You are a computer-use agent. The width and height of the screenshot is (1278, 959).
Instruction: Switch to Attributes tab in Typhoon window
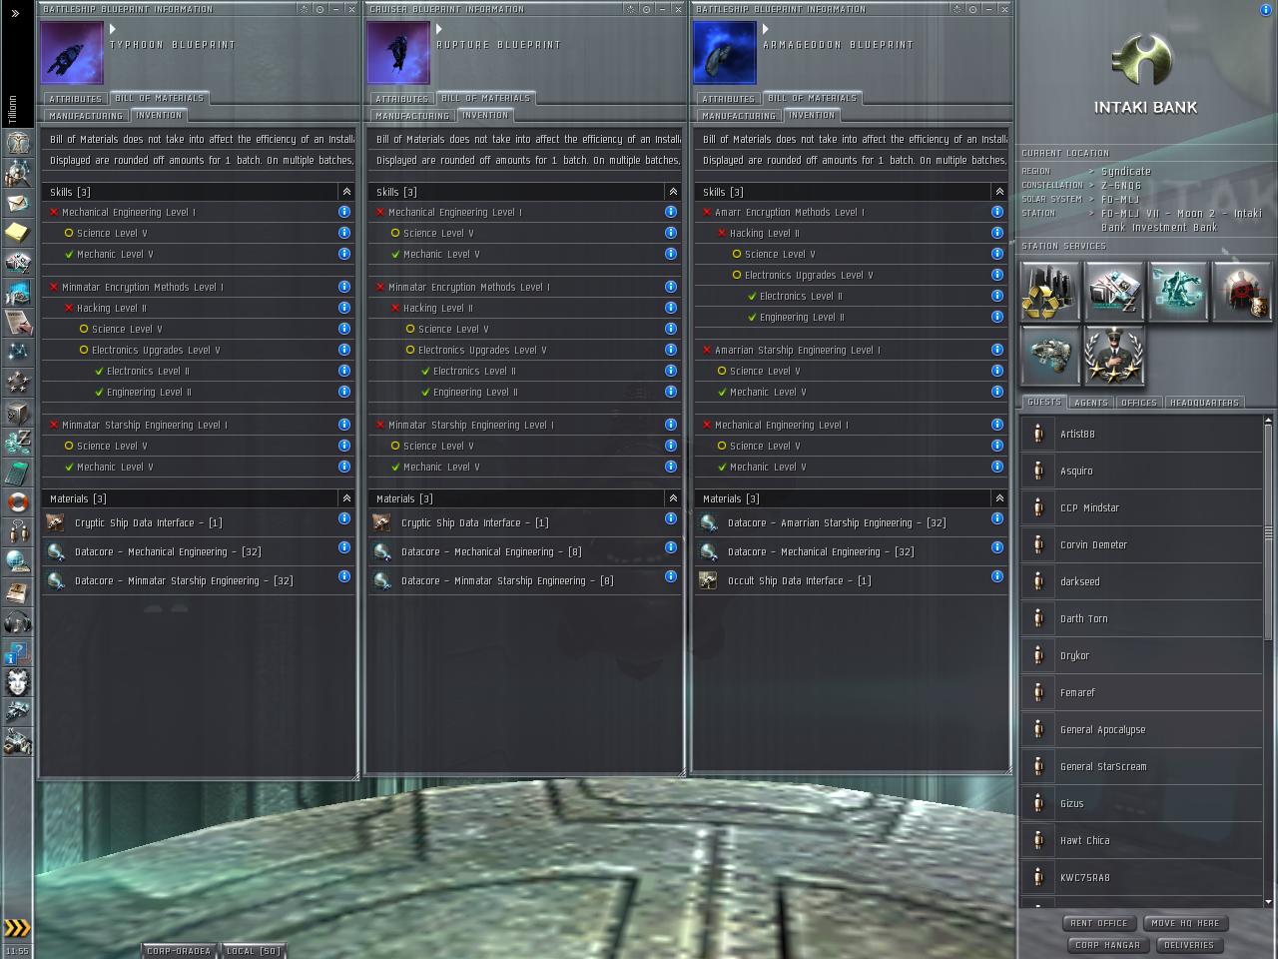point(75,99)
